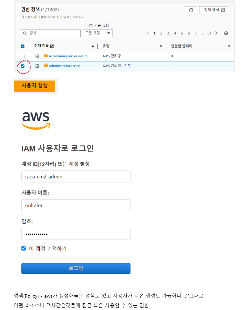Click the 정책 생성 button
This screenshot has width=248, height=310.
214,10
